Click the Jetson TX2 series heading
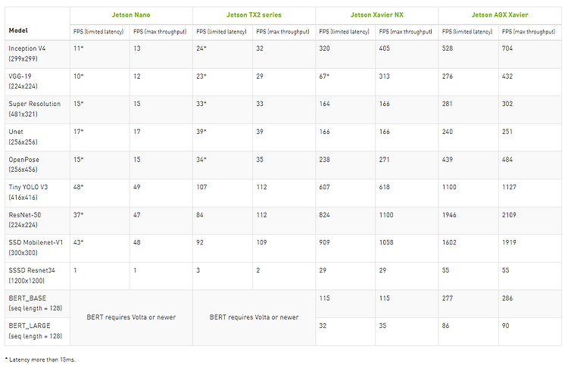This screenshot has width=568, height=371. (x=254, y=15)
